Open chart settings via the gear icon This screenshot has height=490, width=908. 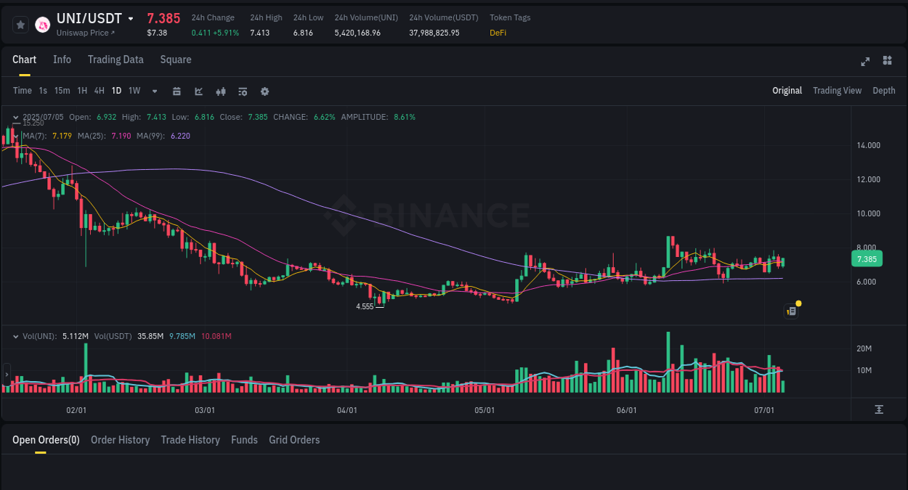click(x=264, y=91)
